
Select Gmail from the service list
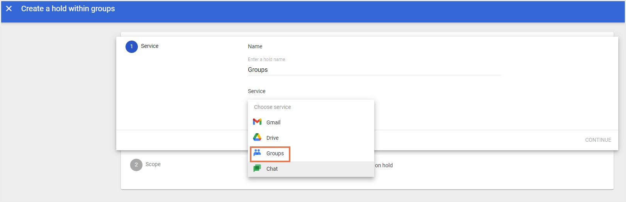273,122
